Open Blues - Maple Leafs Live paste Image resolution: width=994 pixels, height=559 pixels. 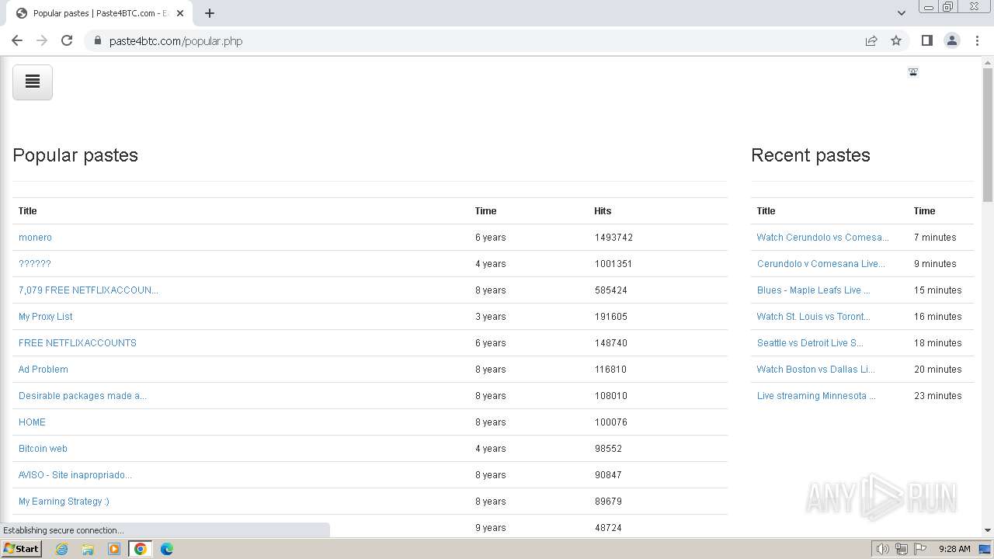pyautogui.click(x=814, y=290)
